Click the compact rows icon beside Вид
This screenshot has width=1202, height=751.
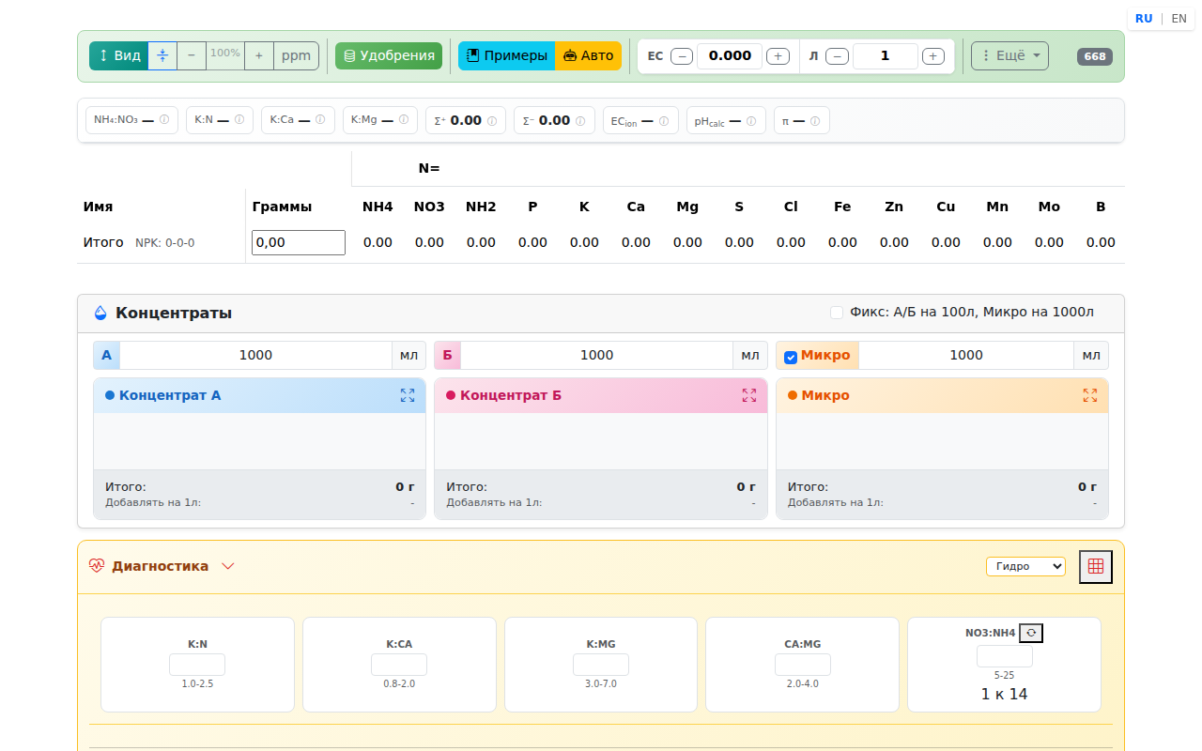162,55
